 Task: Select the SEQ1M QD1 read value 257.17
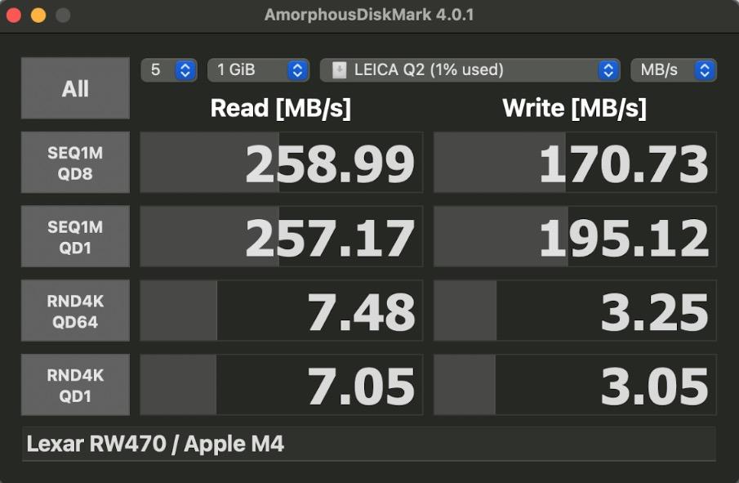point(330,238)
